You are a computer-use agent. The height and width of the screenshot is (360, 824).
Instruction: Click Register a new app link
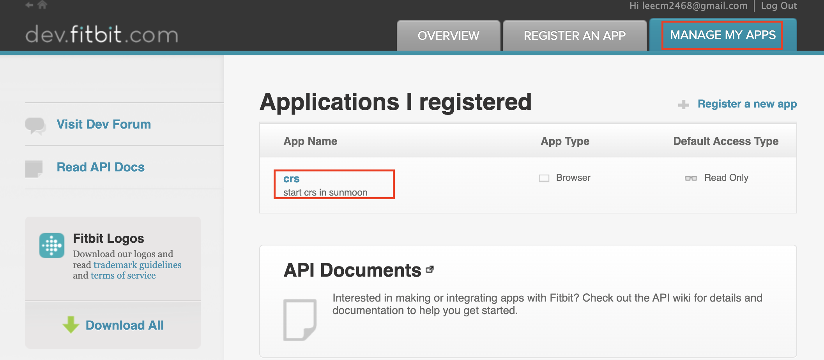[747, 104]
